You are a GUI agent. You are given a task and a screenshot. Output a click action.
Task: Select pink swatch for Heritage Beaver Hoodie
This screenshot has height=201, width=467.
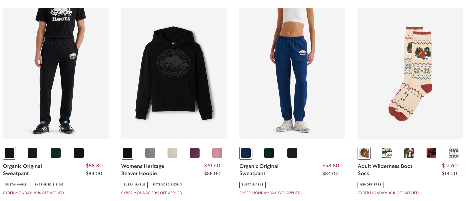coord(217,153)
